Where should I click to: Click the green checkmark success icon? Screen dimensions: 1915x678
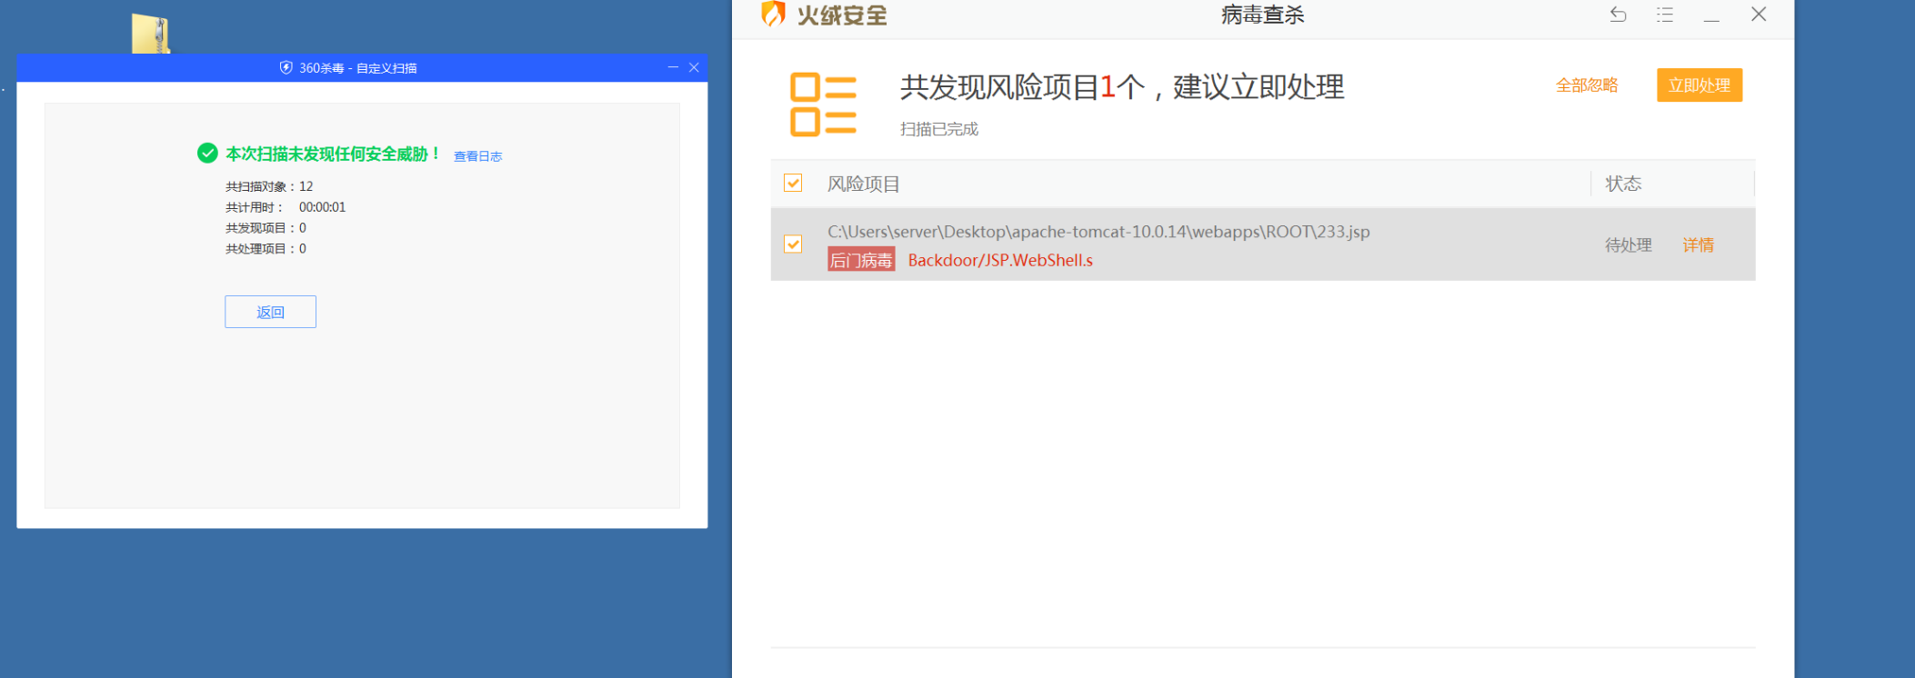coord(207,153)
